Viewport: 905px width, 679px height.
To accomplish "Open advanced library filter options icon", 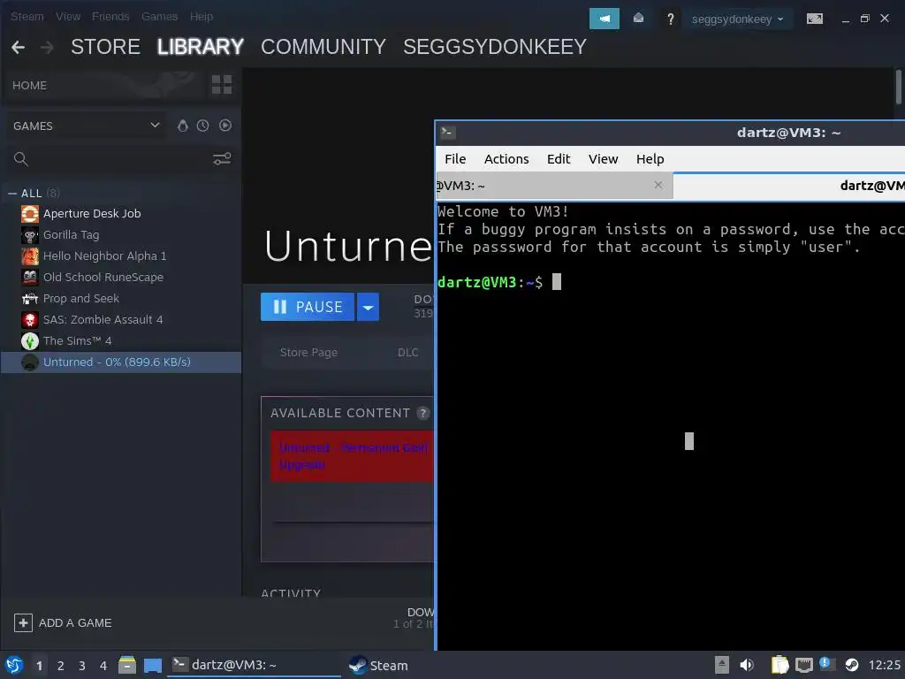I will [x=222, y=159].
